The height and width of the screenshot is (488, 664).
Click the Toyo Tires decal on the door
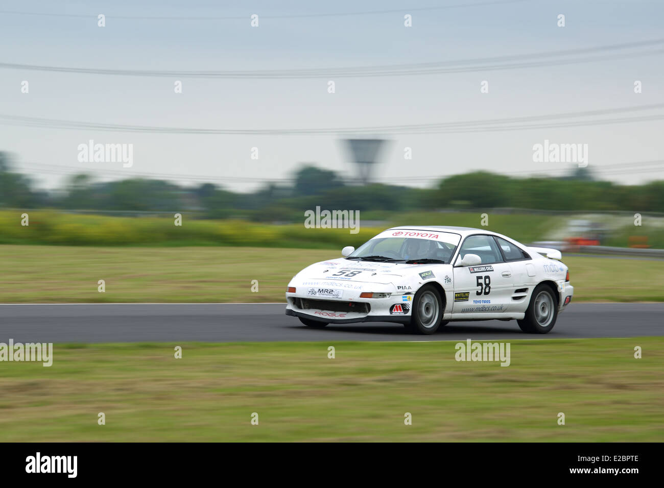pos(481,302)
